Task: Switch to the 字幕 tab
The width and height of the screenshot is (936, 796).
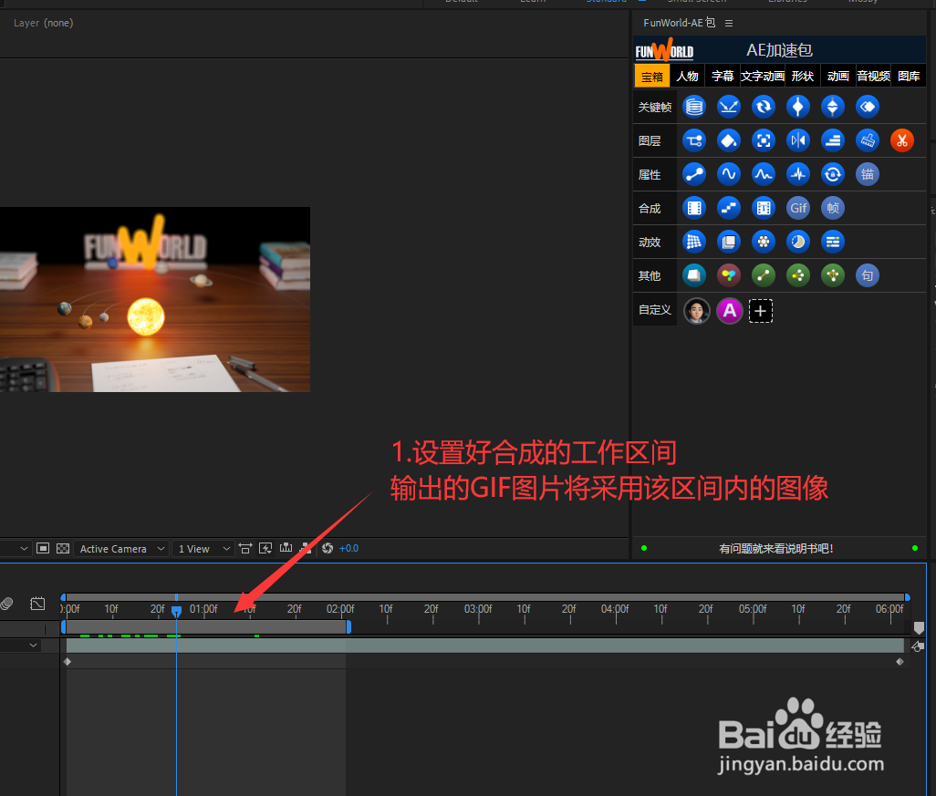Action: pyautogui.click(x=723, y=77)
